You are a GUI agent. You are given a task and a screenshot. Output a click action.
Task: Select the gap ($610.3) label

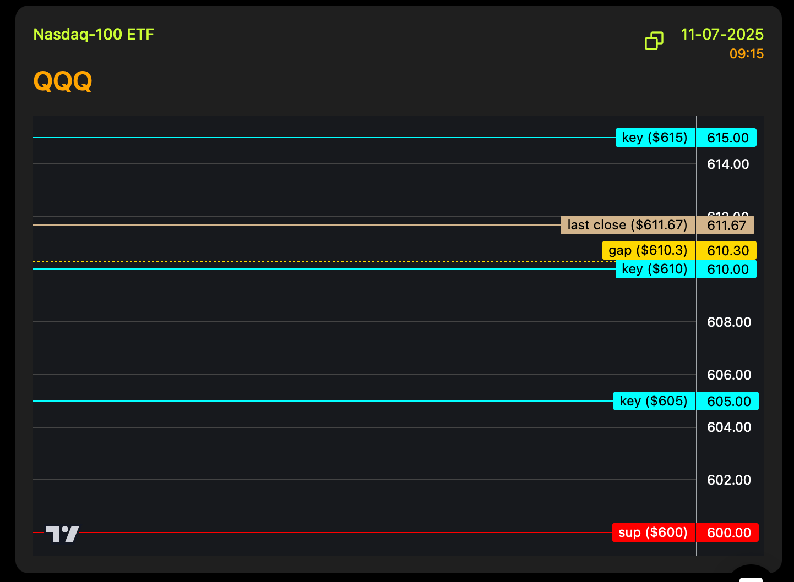tap(648, 250)
